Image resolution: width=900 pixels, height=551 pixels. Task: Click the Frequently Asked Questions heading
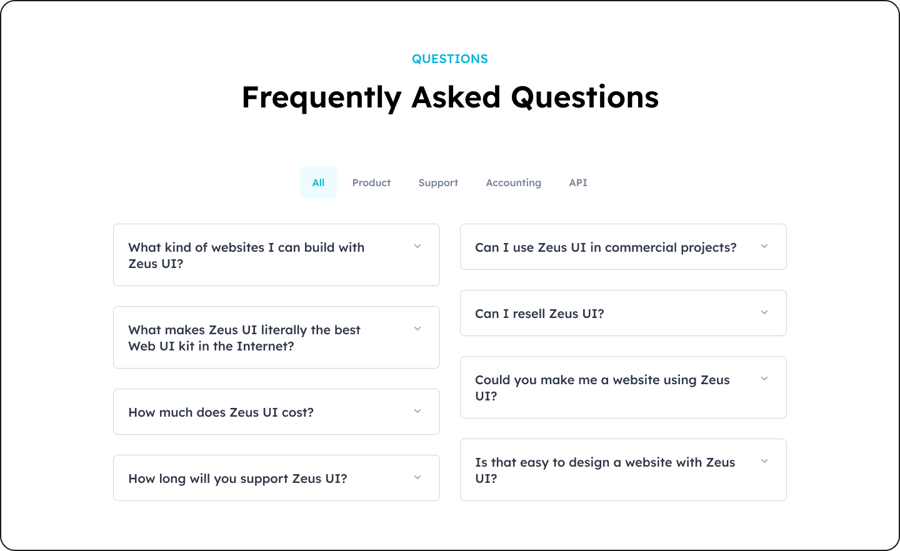[x=450, y=97]
